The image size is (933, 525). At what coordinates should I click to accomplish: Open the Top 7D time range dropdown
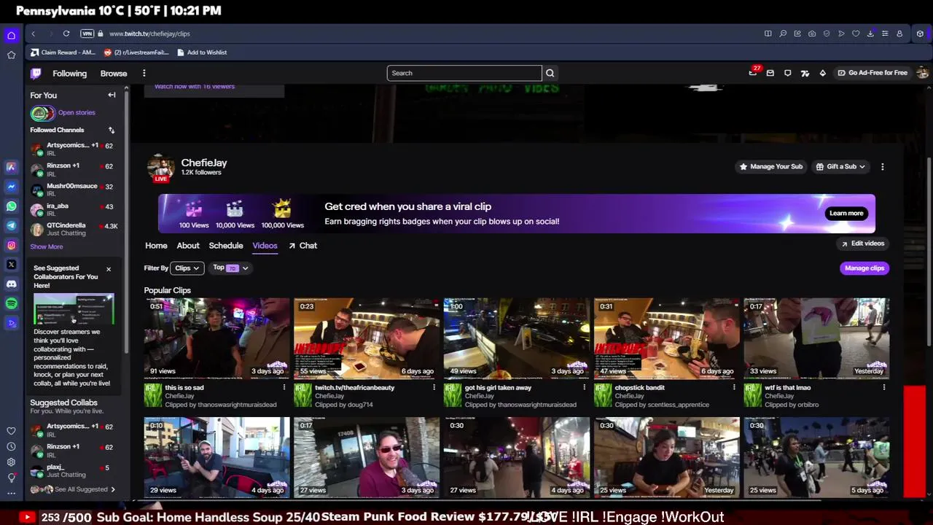(x=230, y=268)
